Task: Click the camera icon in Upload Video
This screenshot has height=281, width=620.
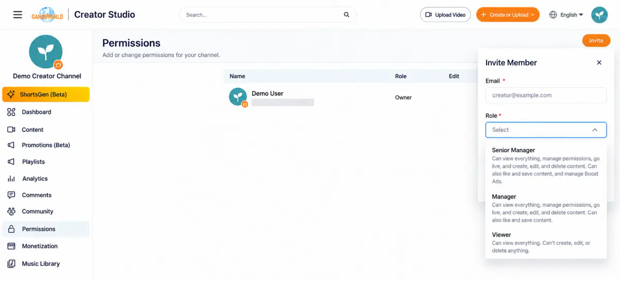Action: pos(428,15)
